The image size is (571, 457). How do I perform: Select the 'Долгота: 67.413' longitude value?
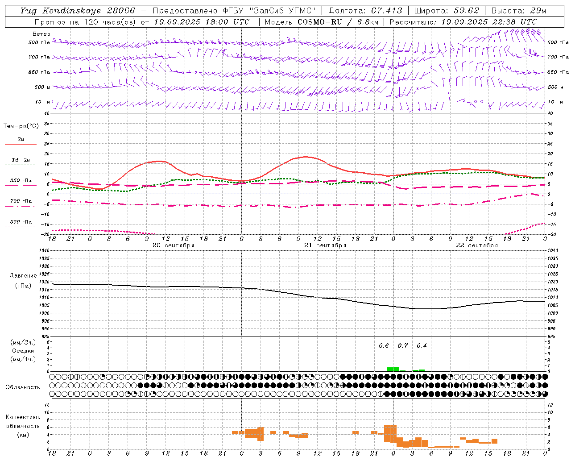pyautogui.click(x=365, y=11)
